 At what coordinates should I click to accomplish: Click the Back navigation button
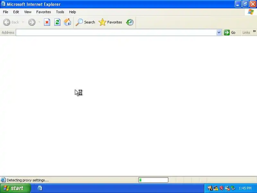11,22
